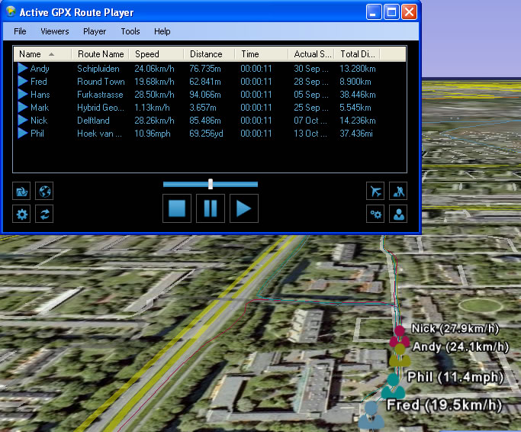Maximize the Active GPX Route Player window
521x432 pixels.
coord(391,12)
